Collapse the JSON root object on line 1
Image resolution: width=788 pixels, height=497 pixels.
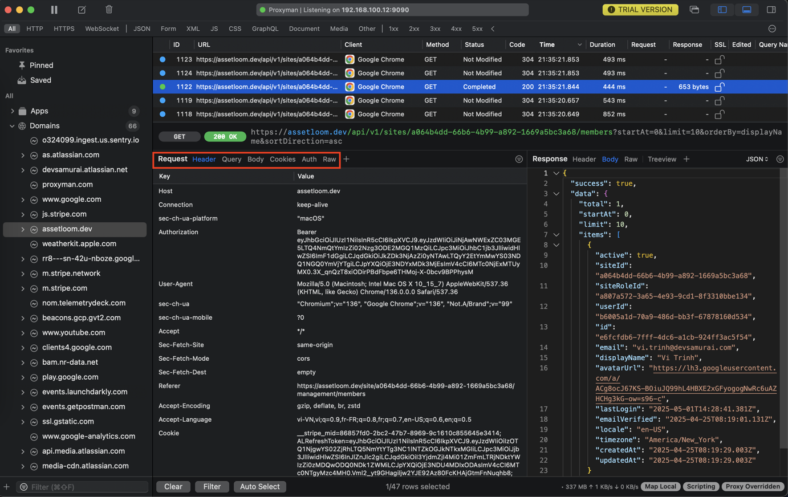coord(556,173)
